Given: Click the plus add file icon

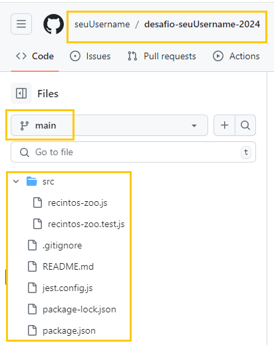Looking at the screenshot, I should click(x=224, y=125).
